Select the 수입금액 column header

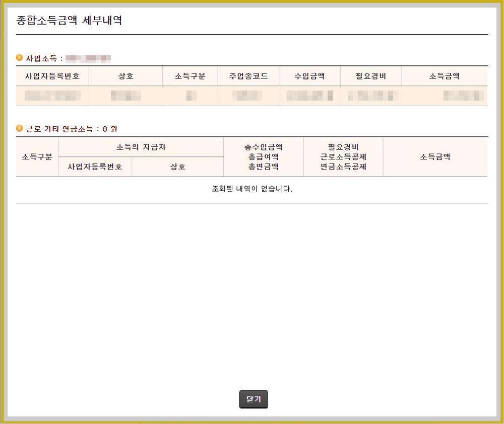(x=308, y=76)
